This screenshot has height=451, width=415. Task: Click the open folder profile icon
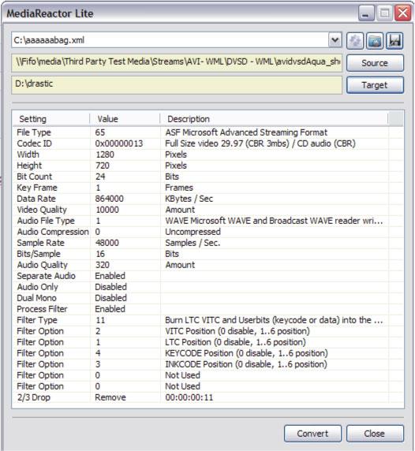click(x=375, y=40)
